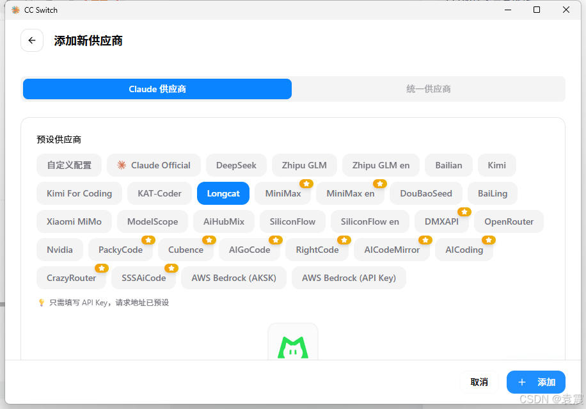Select AWS Bedrock (API Key) preset
This screenshot has height=409, width=586.
tap(349, 278)
